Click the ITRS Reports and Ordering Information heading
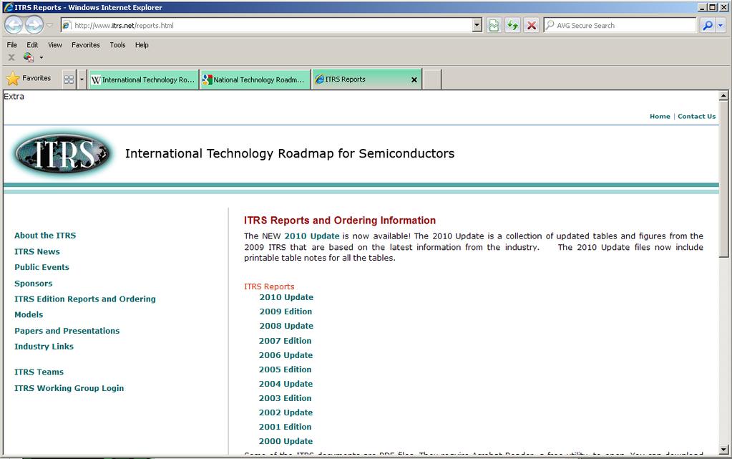The width and height of the screenshot is (732, 459). (340, 221)
